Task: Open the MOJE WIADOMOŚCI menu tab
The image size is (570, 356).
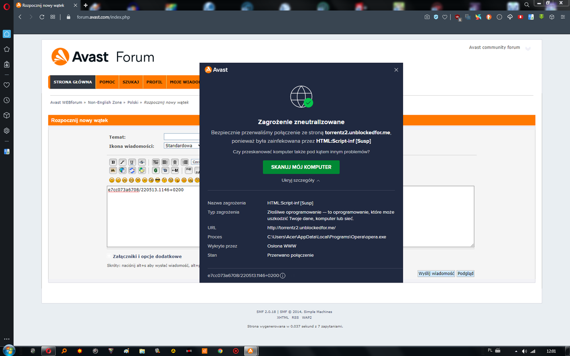Action: point(183,82)
